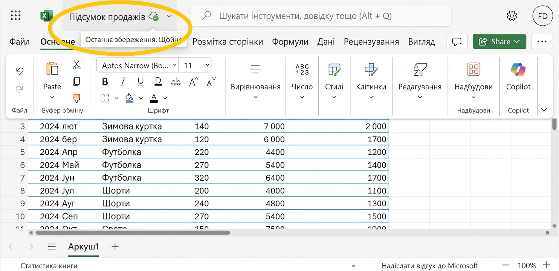The height and width of the screenshot is (271, 559).
Task: Switch to the Дані tab
Action: [326, 42]
